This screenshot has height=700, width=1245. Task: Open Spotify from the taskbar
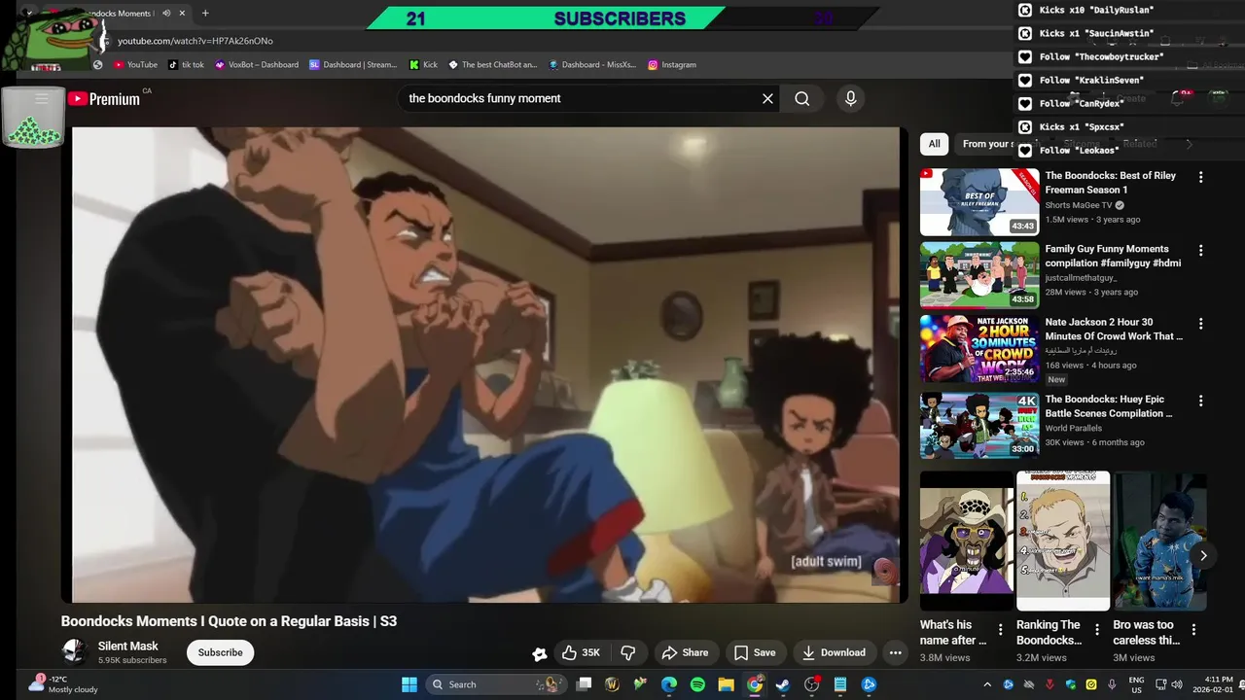point(697,684)
